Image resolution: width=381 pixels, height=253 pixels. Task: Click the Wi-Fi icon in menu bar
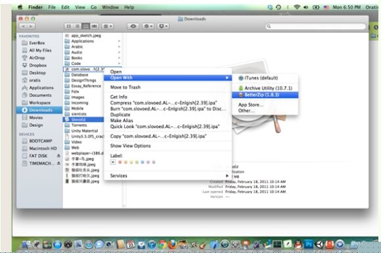(x=297, y=7)
